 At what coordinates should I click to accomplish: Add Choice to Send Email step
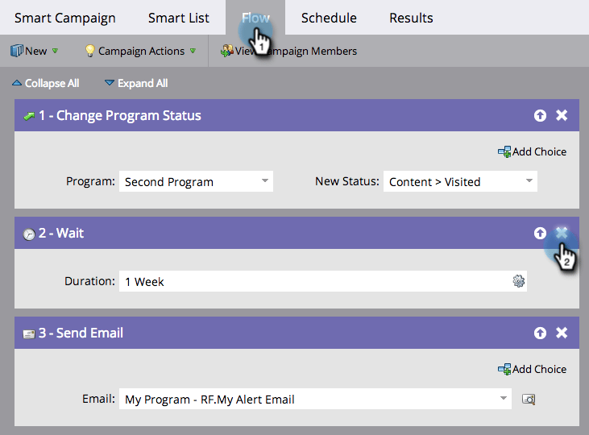[532, 369]
